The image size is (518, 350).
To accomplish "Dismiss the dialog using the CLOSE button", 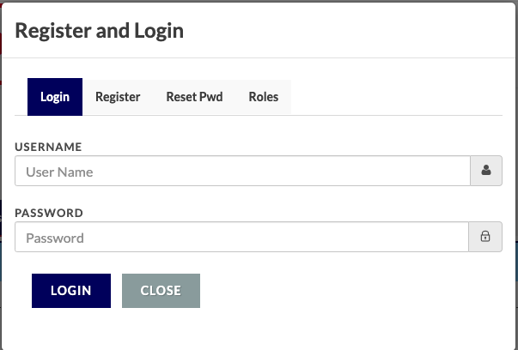I will coord(161,291).
